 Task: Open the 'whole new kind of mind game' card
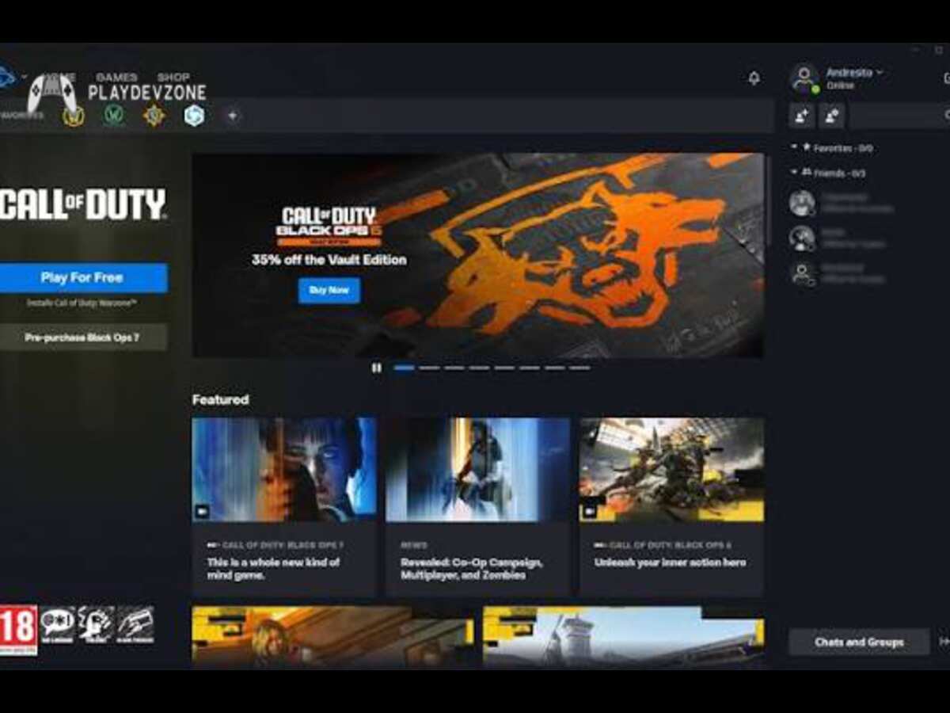[x=284, y=507]
